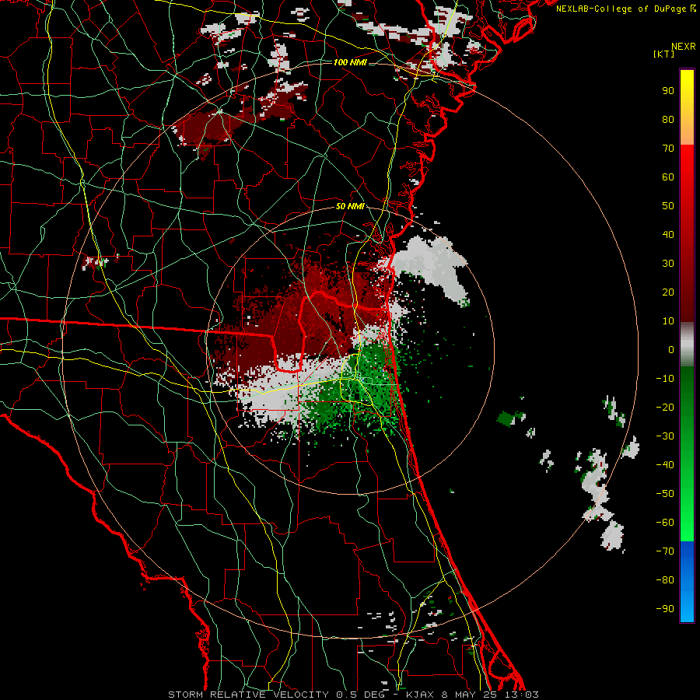The height and width of the screenshot is (700, 700).
Task: Click the 20 value on the velocity scale
Action: [668, 292]
